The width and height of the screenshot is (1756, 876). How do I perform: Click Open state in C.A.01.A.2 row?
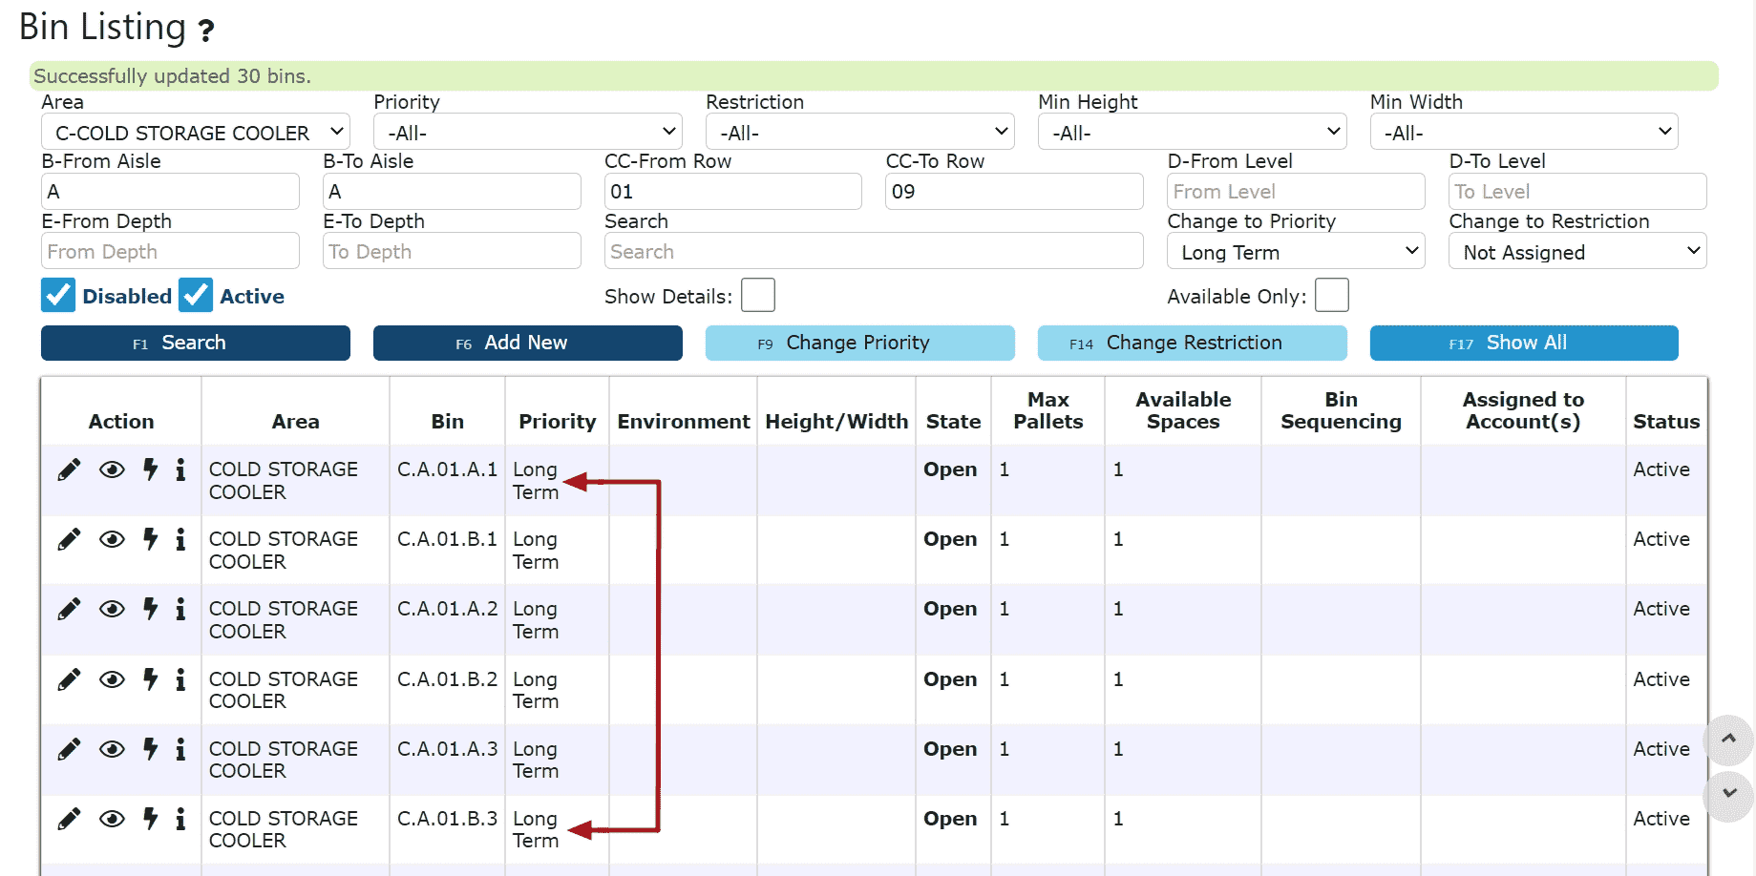click(x=950, y=609)
